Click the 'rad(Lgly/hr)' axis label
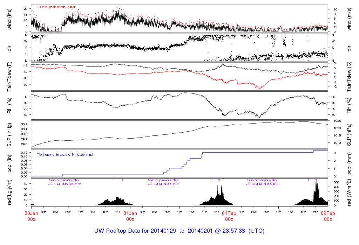Image resolution: width=359 pixels, height=245 pixels. [9, 192]
